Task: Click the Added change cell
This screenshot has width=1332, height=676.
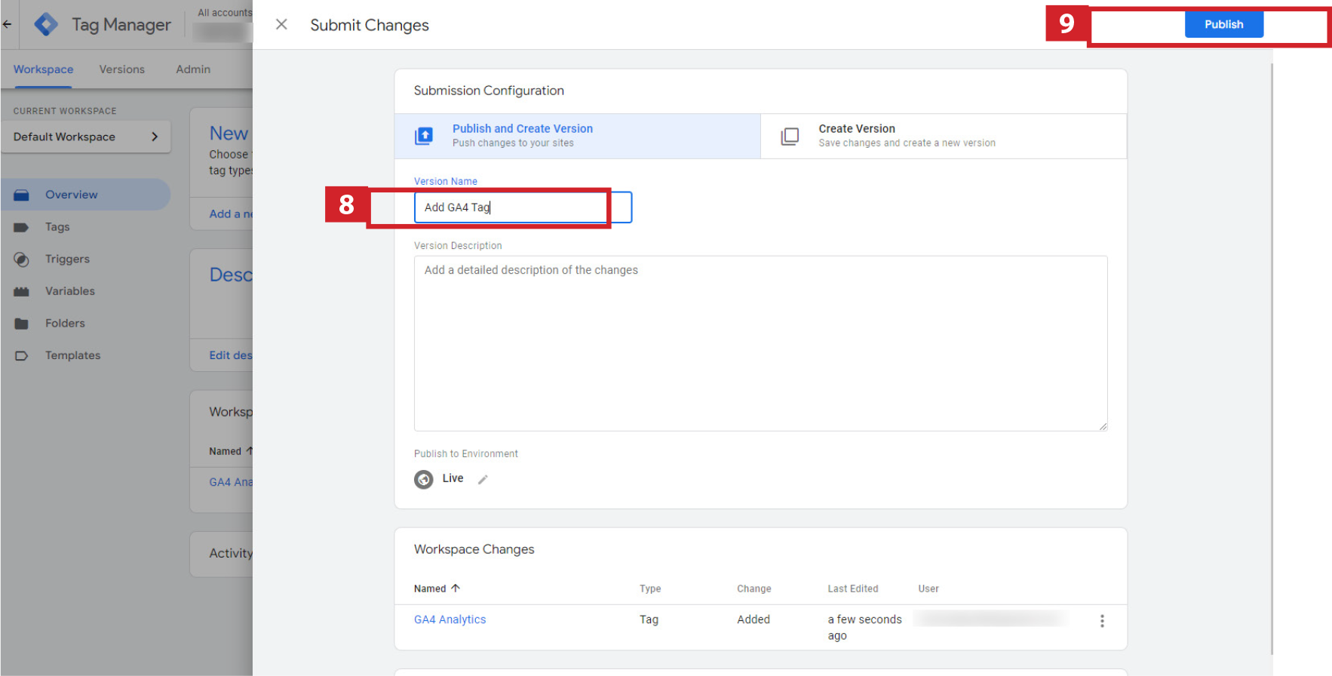Action: pyautogui.click(x=753, y=619)
